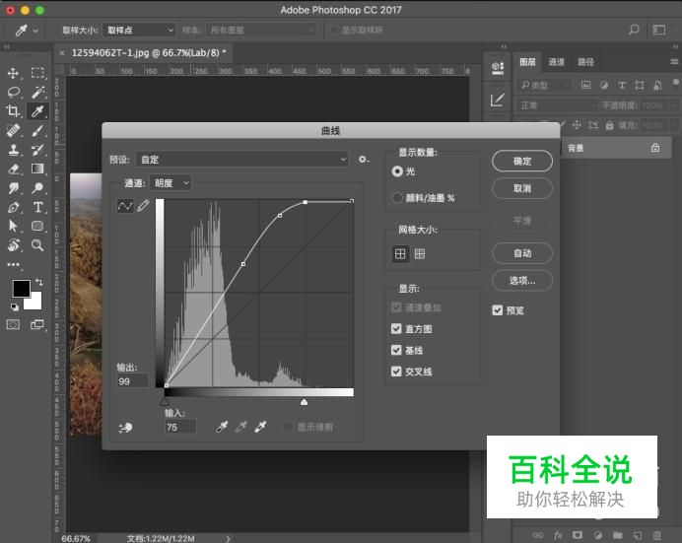The height and width of the screenshot is (543, 682).
Task: Choose the pencil draw-curve mode icon
Action: [x=143, y=206]
